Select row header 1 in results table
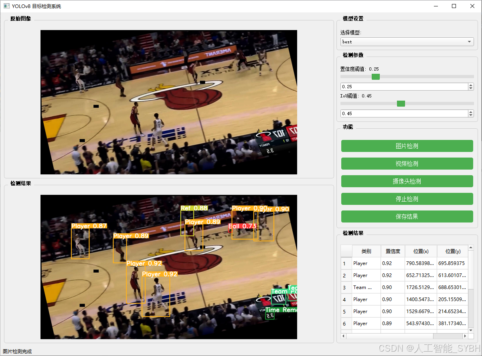The width and height of the screenshot is (482, 356). pos(346,263)
